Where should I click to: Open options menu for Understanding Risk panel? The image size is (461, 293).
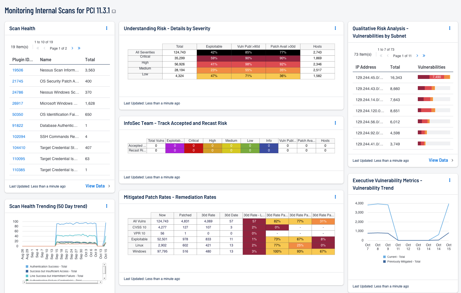(x=335, y=28)
